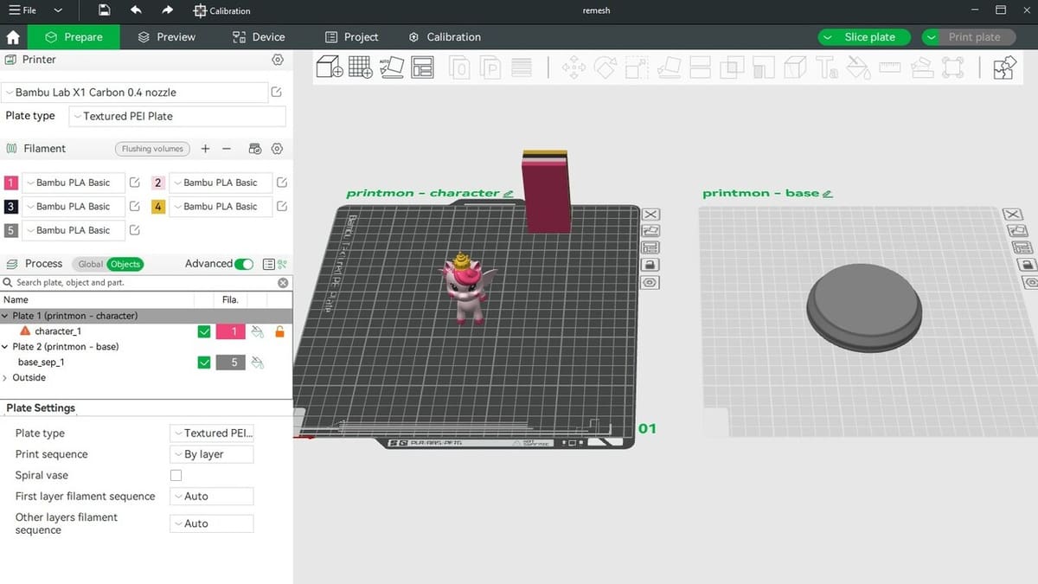Image resolution: width=1038 pixels, height=584 pixels.
Task: Click the Arrange all objects icon
Action: 423,67
